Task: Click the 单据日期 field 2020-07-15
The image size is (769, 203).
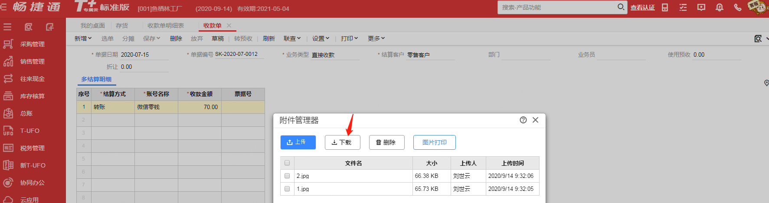Action: tap(144, 55)
